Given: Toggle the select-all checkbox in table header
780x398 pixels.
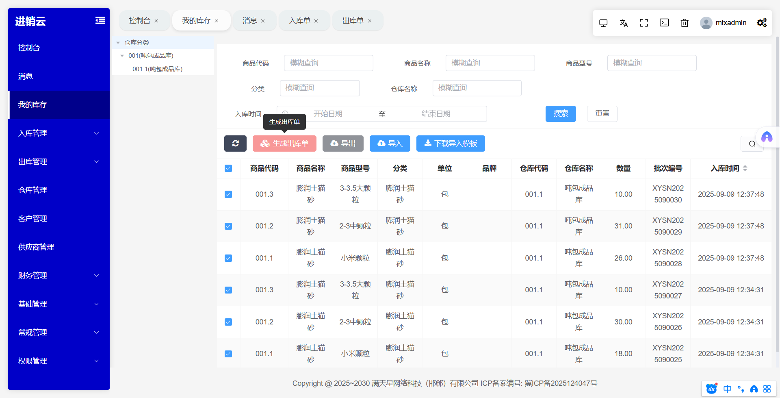Looking at the screenshot, I should point(228,168).
